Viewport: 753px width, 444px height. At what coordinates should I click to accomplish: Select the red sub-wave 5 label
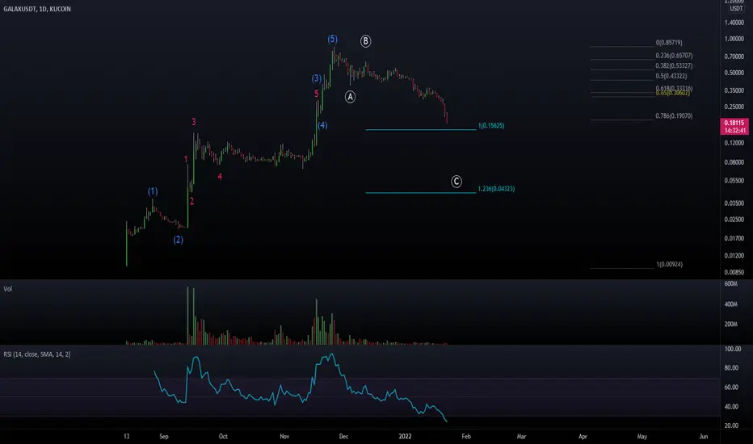click(317, 94)
